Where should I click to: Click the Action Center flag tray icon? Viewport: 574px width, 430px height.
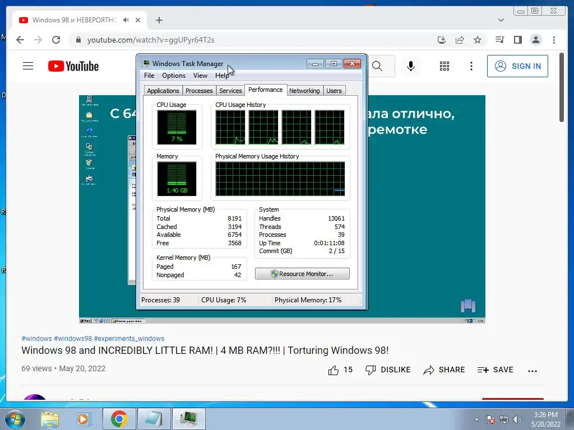(490, 419)
